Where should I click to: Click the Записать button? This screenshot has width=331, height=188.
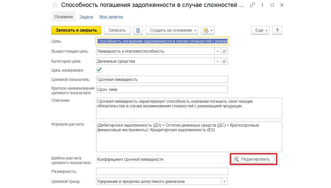[x=117, y=30]
